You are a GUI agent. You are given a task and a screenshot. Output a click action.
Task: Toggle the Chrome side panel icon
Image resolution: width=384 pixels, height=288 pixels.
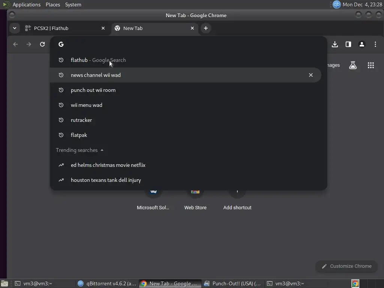pyautogui.click(x=348, y=44)
